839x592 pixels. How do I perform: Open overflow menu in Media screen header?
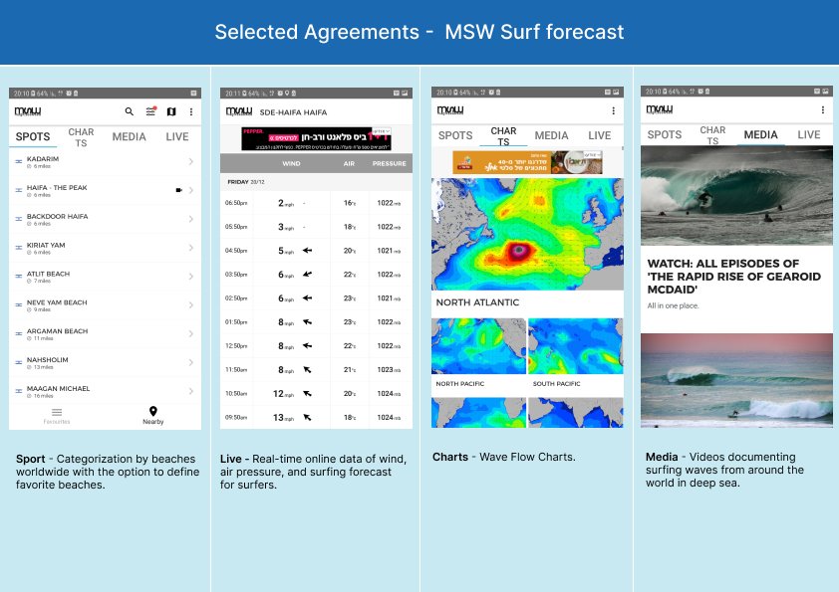[x=822, y=109]
